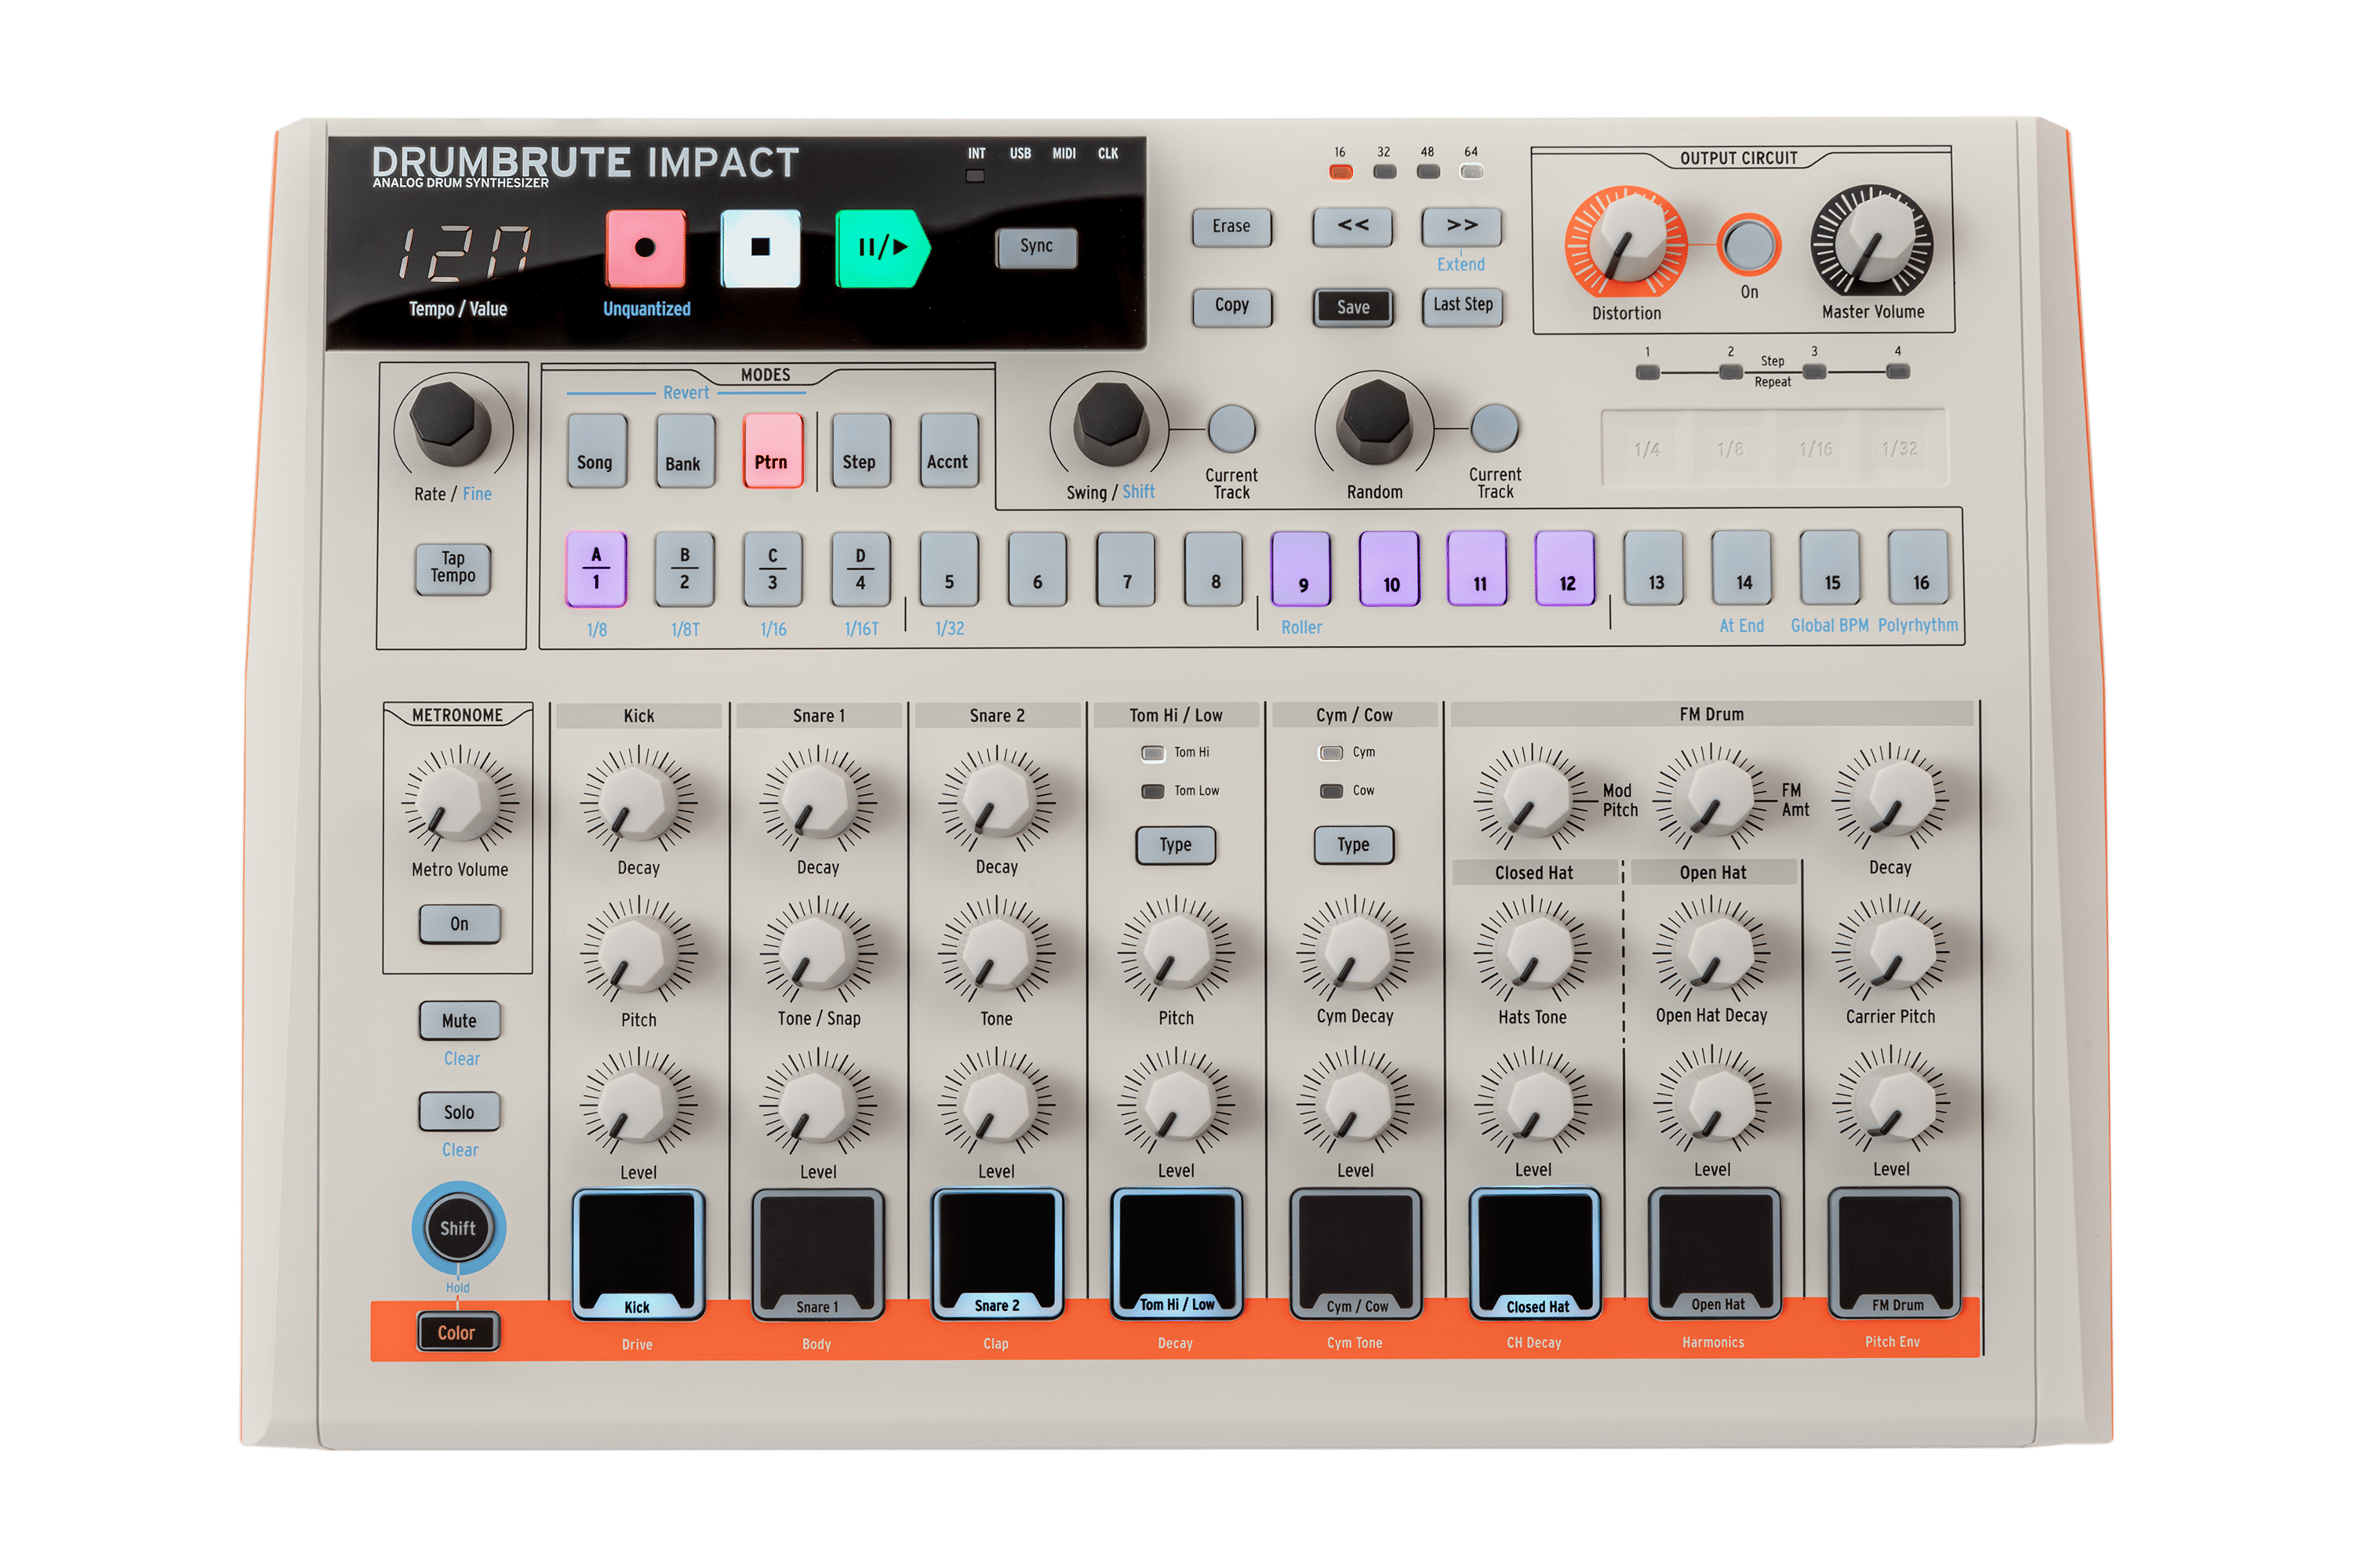The height and width of the screenshot is (1568, 2353).
Task: Tap the Snare 1 drum pad
Action: pos(817,1254)
